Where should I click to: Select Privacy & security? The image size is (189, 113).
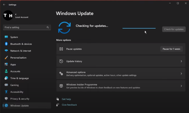27,99
